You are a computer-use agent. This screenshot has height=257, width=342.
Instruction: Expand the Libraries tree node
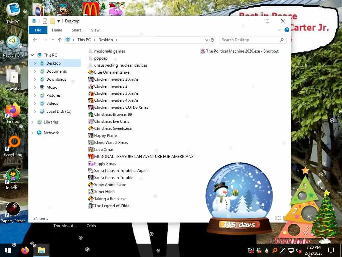pyautogui.click(x=32, y=122)
